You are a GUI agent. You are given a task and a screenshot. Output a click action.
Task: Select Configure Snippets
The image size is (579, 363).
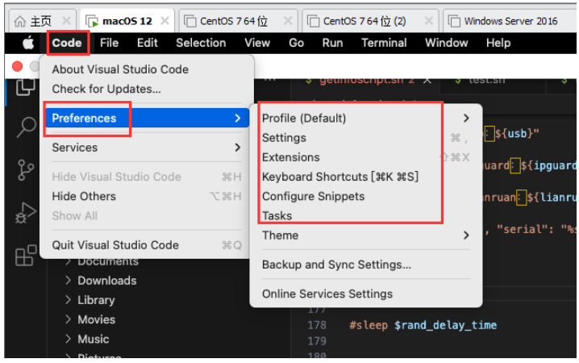click(x=366, y=197)
